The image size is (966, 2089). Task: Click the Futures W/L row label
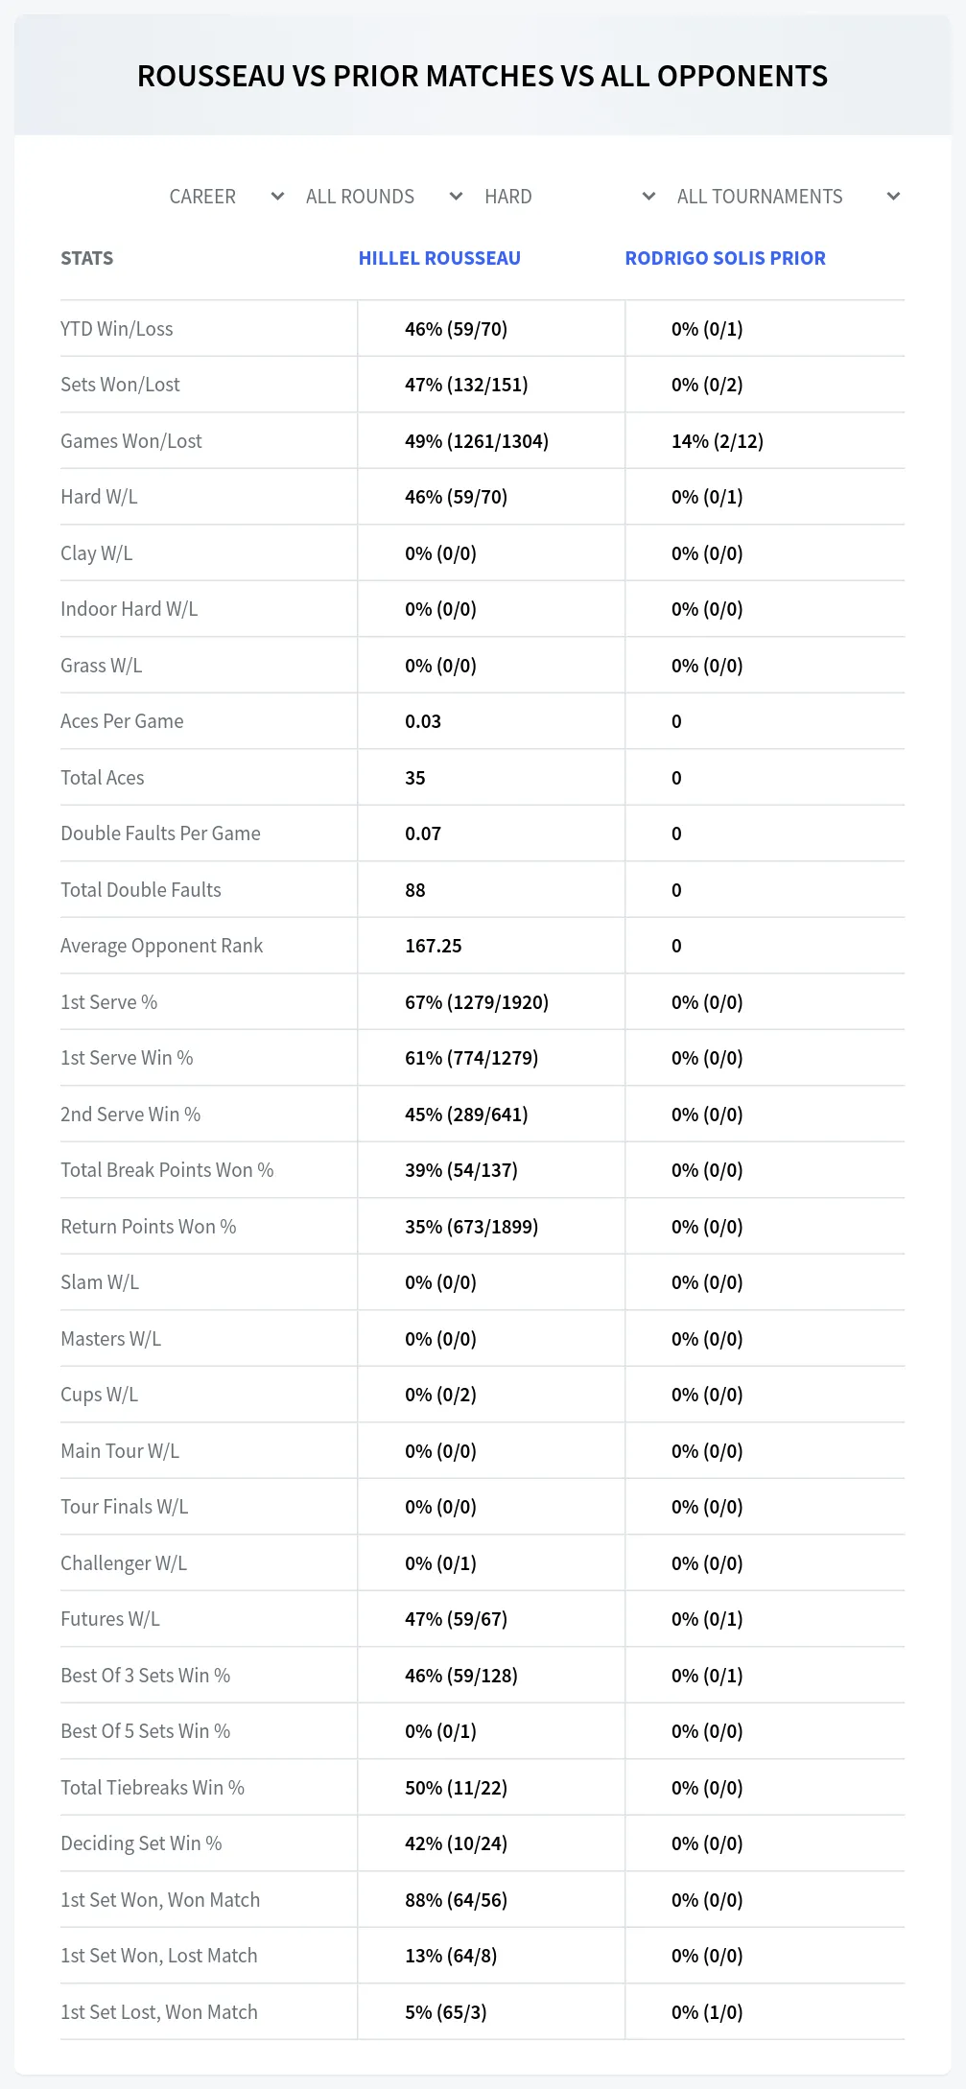click(x=110, y=1619)
